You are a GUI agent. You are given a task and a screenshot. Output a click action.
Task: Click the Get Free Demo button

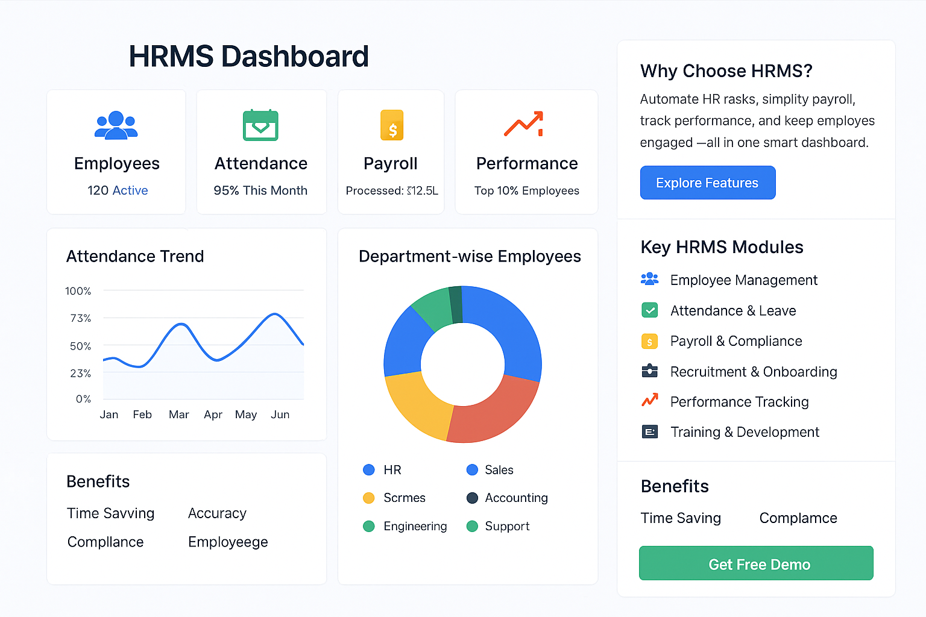pos(756,564)
